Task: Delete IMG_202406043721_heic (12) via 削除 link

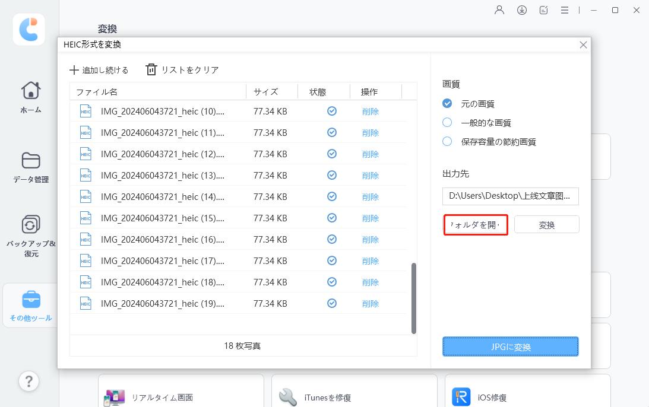Action: point(370,154)
